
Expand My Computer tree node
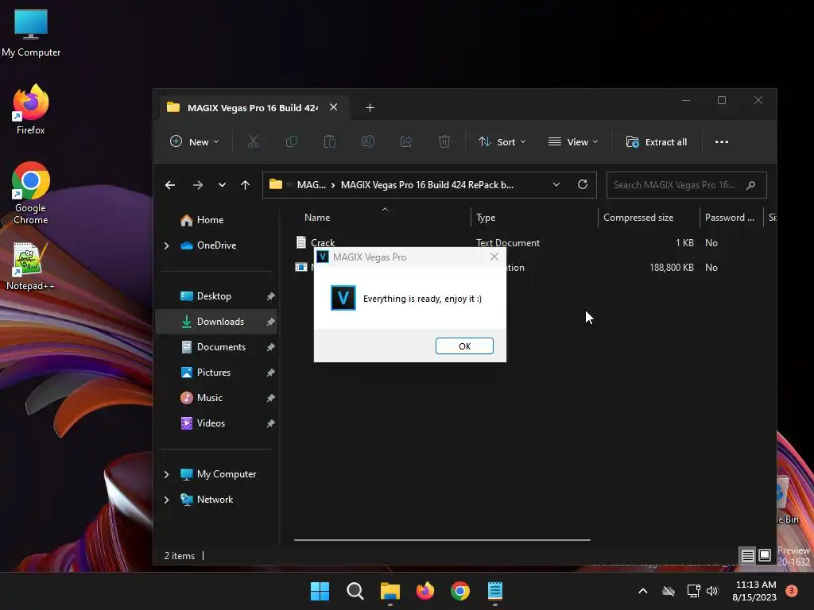tap(167, 474)
